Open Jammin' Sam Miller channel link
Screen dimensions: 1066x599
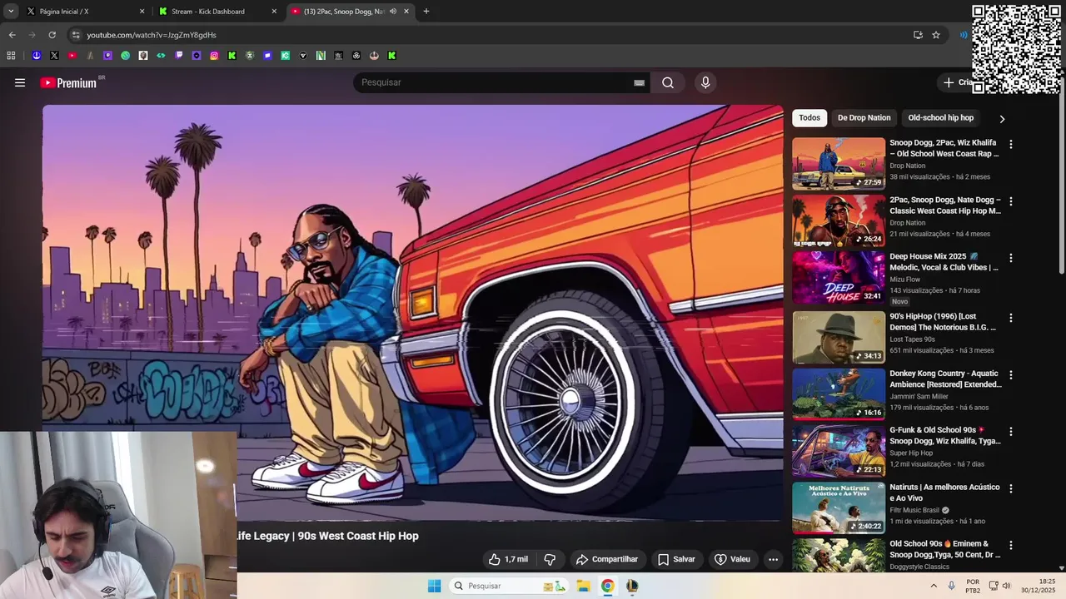[919, 396]
